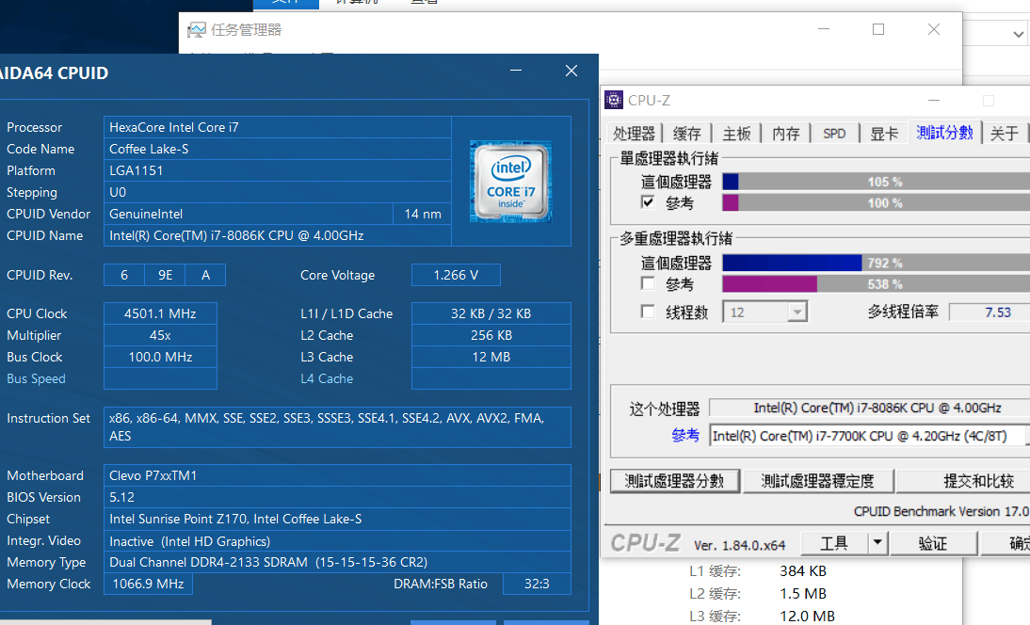
Task: Close the 任务管理器 window
Action: (933, 29)
